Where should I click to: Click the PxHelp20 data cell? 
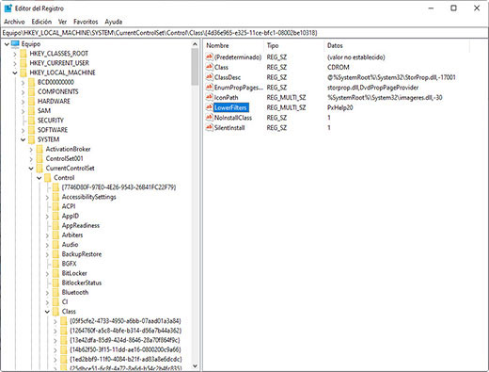point(340,107)
